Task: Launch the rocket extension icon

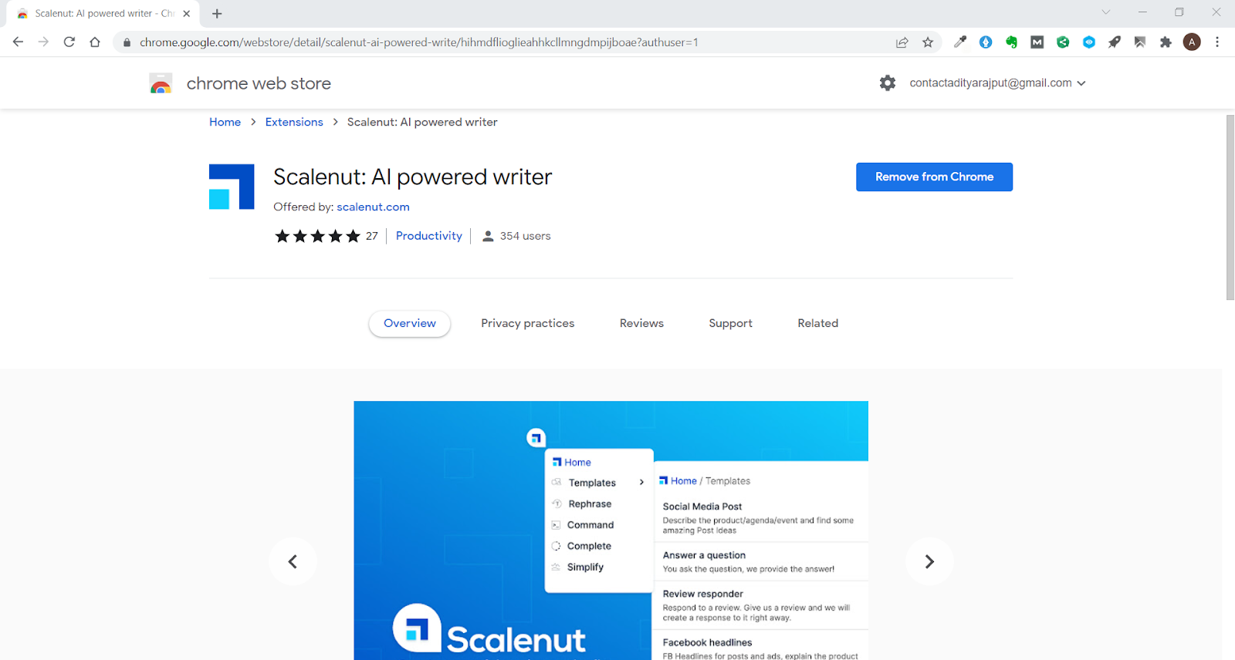Action: (1115, 42)
